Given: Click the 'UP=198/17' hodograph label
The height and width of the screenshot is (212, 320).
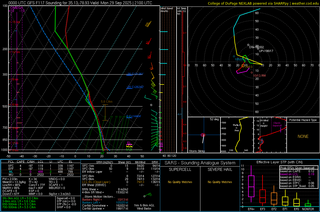Looking at the screenshot, I should tap(266, 51).
